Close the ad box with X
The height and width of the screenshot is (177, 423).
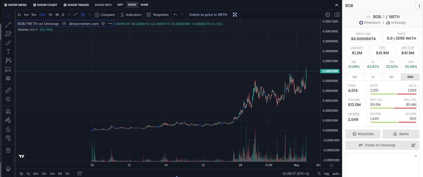(416, 156)
